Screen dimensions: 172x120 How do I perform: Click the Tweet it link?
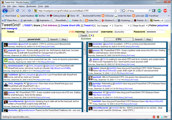point(88,25)
